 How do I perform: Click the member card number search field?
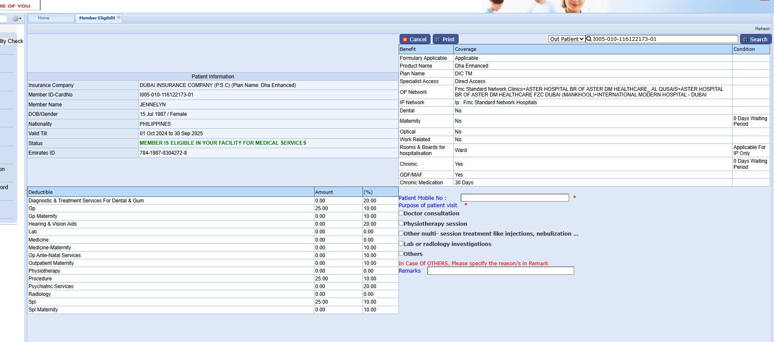[664, 39]
